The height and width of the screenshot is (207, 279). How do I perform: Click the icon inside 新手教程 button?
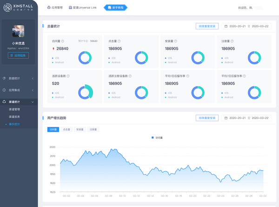click(x=109, y=7)
